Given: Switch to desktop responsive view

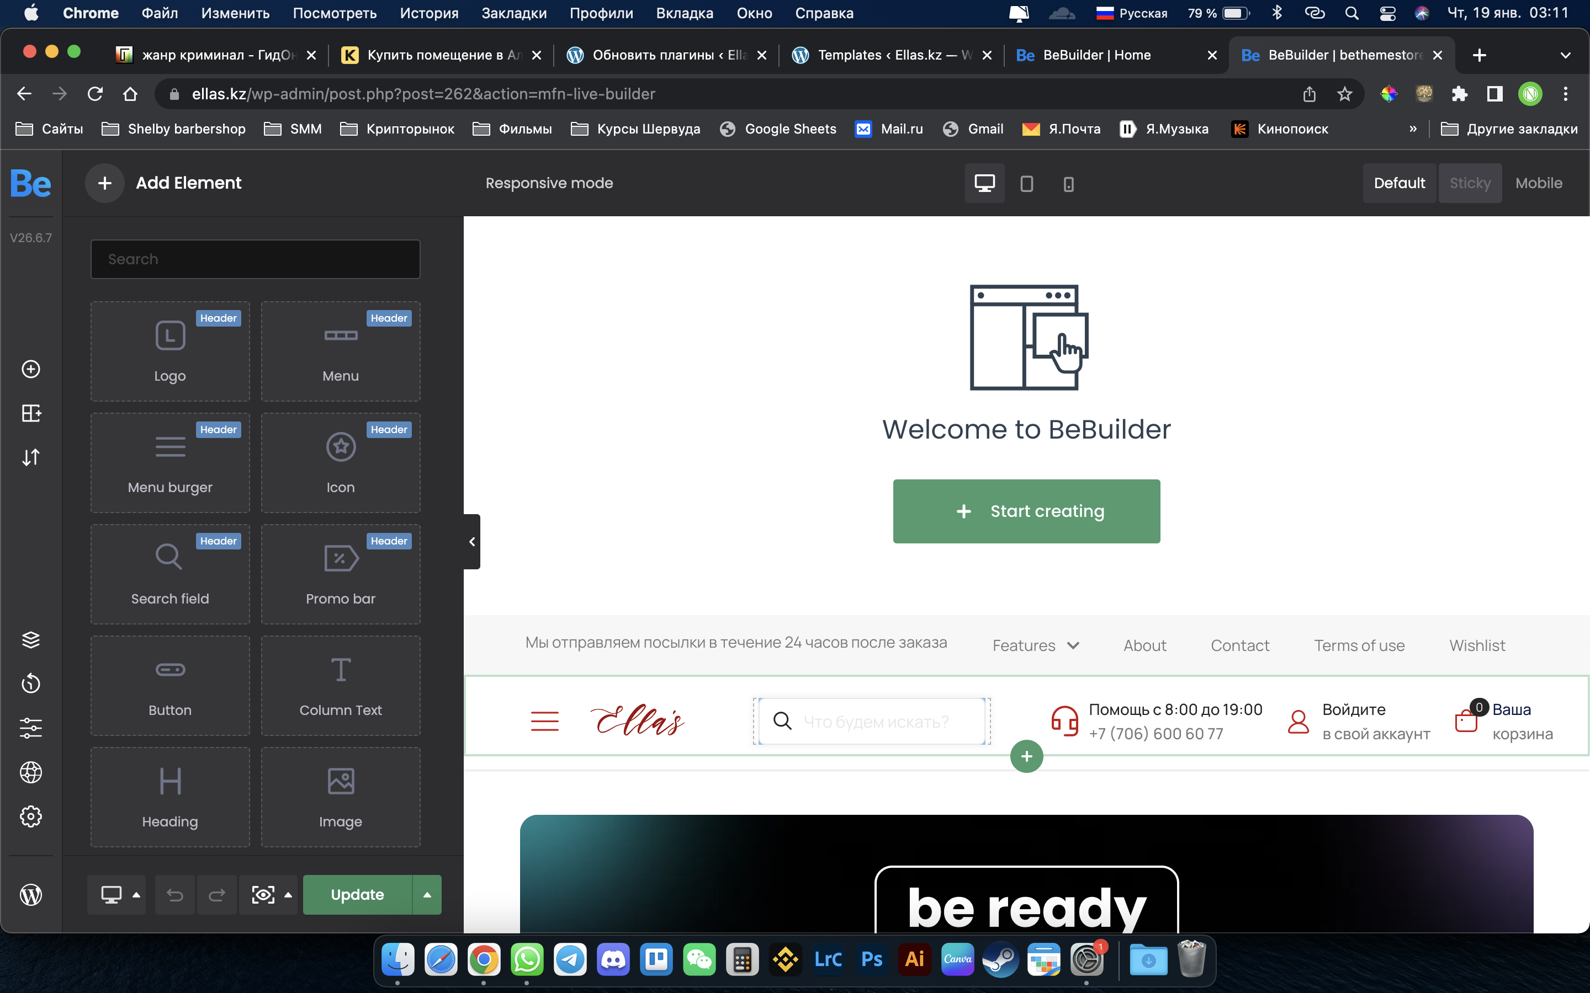Looking at the screenshot, I should (984, 183).
